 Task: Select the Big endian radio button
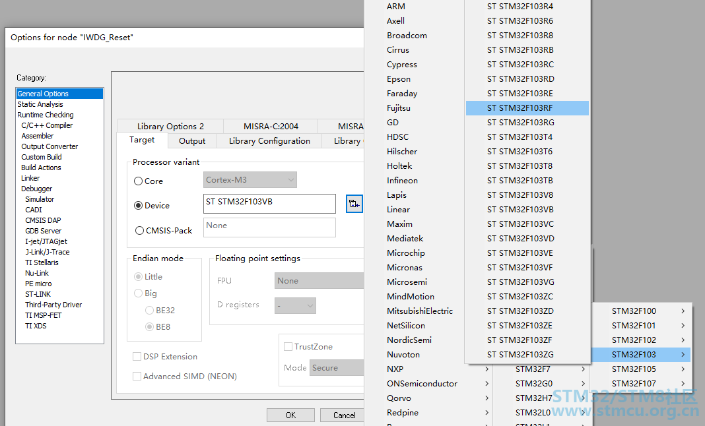point(138,293)
